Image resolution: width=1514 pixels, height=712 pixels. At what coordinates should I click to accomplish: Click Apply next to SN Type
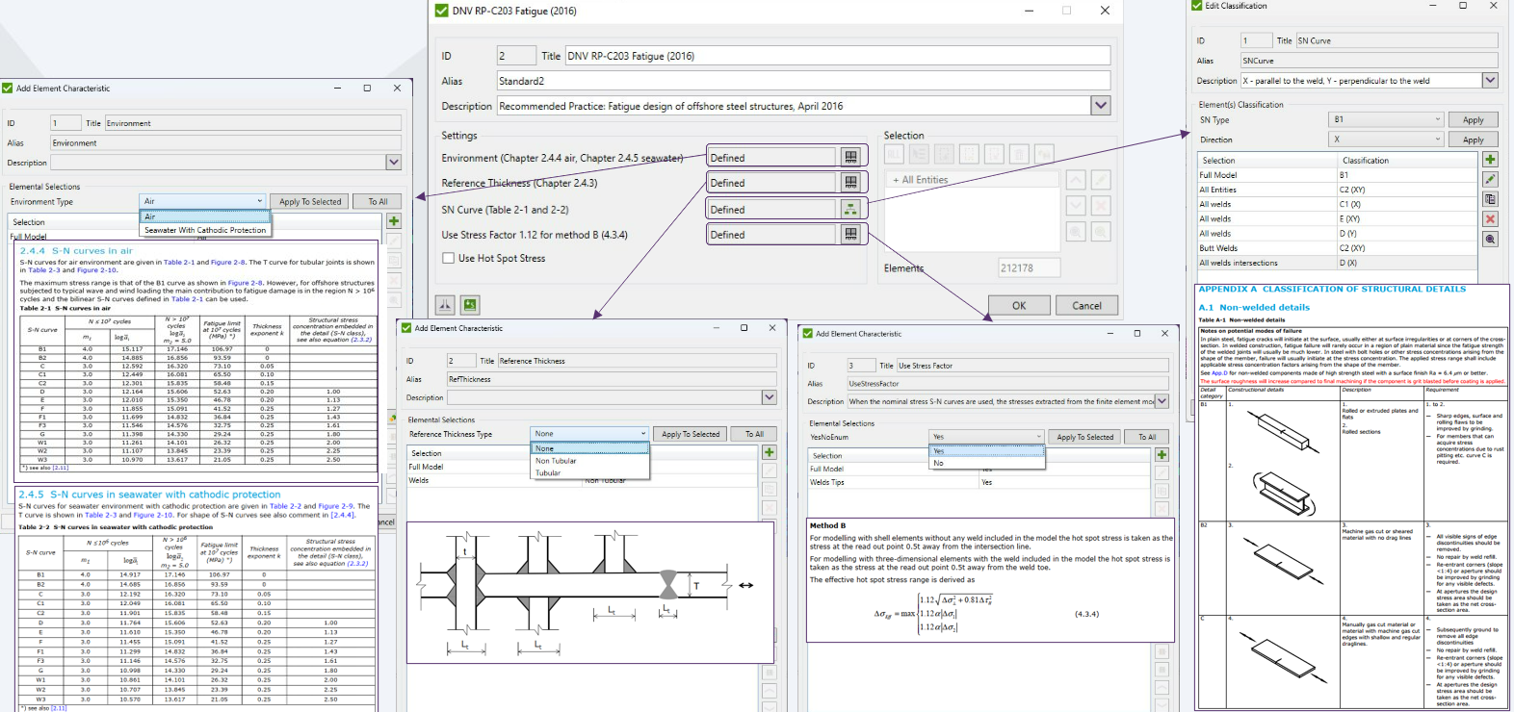(x=1474, y=119)
